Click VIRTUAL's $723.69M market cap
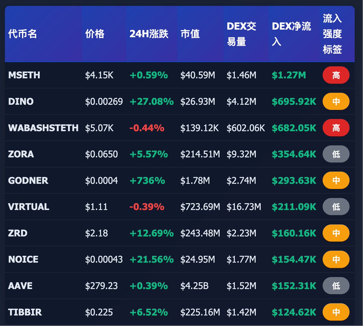 click(x=200, y=207)
